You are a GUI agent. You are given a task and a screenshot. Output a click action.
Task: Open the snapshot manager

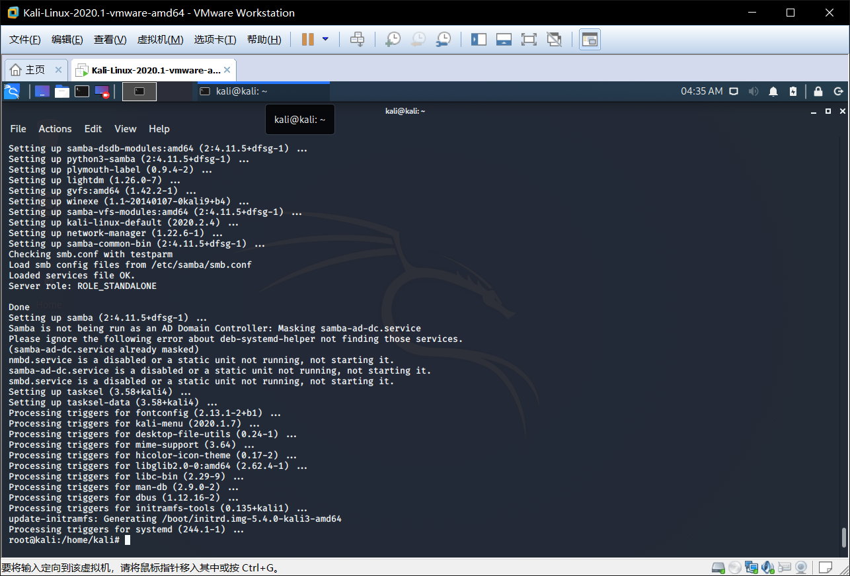(443, 40)
